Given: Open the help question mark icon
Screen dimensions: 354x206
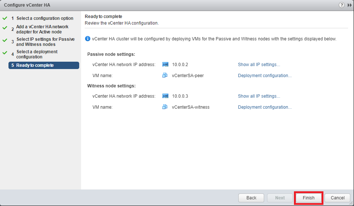Looking at the screenshot, I should pos(341,5).
